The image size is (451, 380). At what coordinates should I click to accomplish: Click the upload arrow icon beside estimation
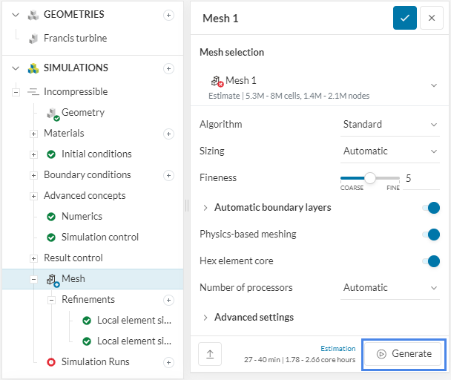209,354
